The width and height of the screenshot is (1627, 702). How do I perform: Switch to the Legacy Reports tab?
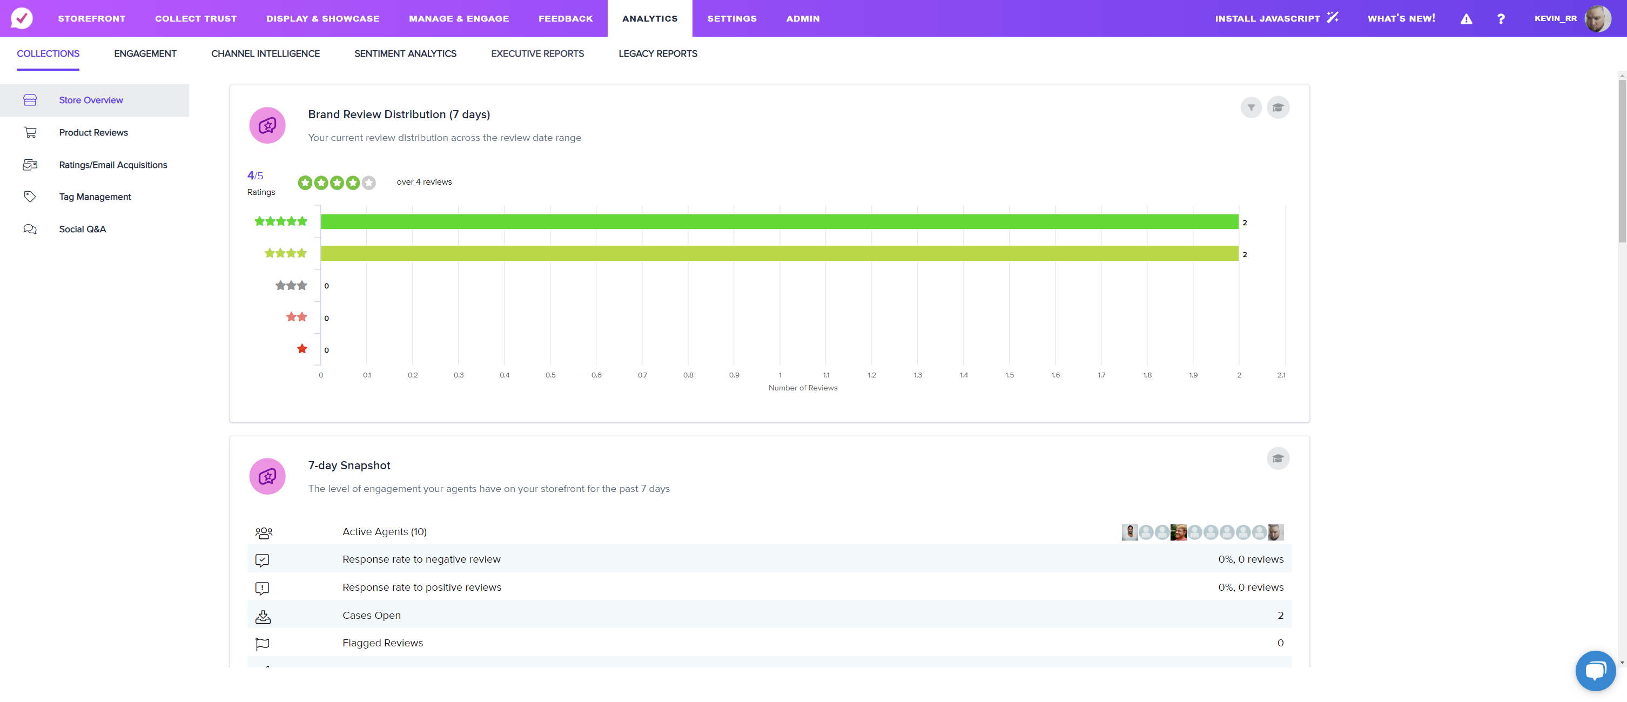pyautogui.click(x=657, y=53)
